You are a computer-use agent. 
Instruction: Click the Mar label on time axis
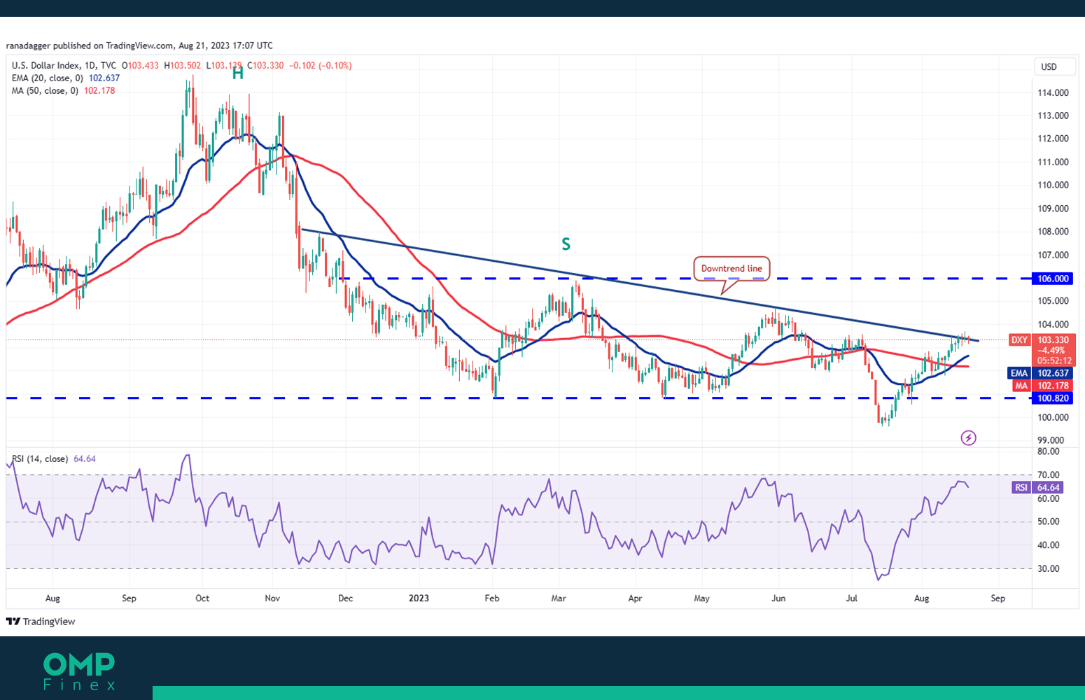click(559, 598)
